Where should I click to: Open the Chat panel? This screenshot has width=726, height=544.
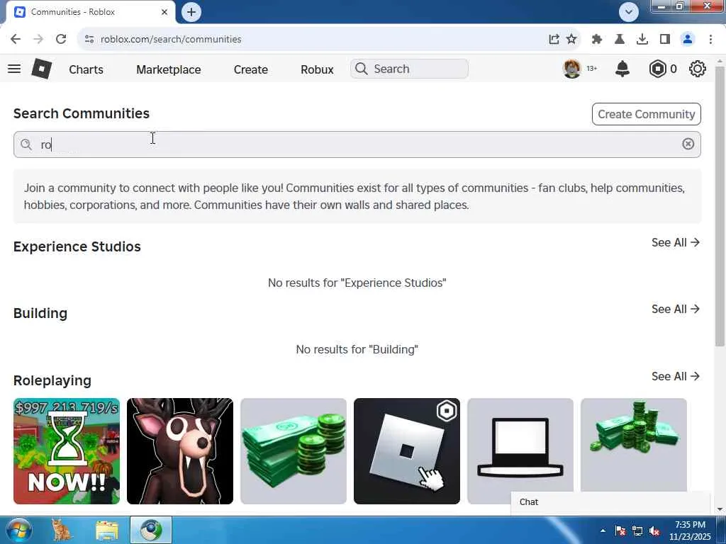tap(610, 502)
